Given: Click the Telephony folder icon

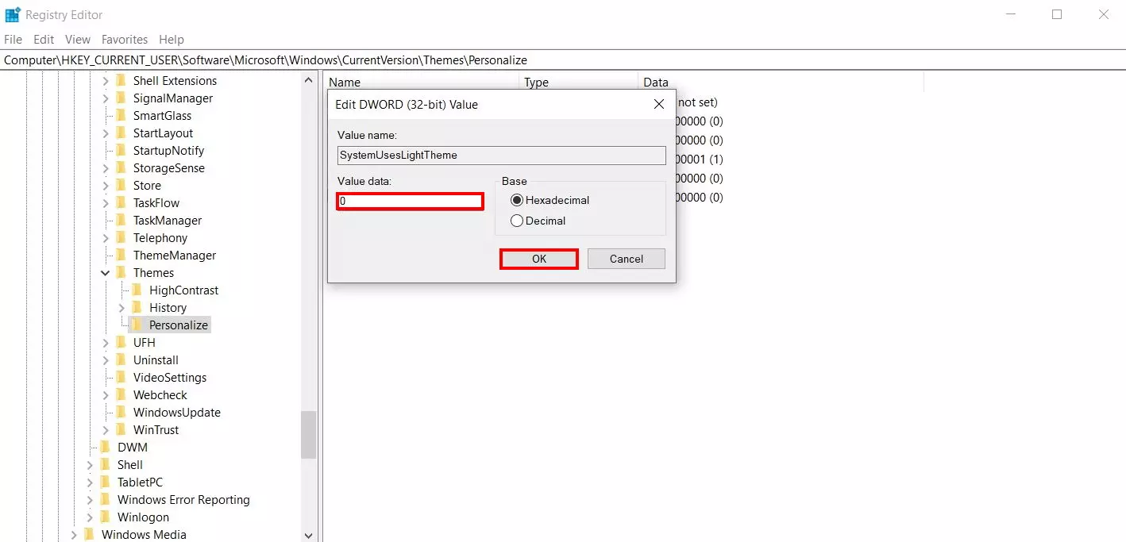Looking at the screenshot, I should [x=121, y=237].
